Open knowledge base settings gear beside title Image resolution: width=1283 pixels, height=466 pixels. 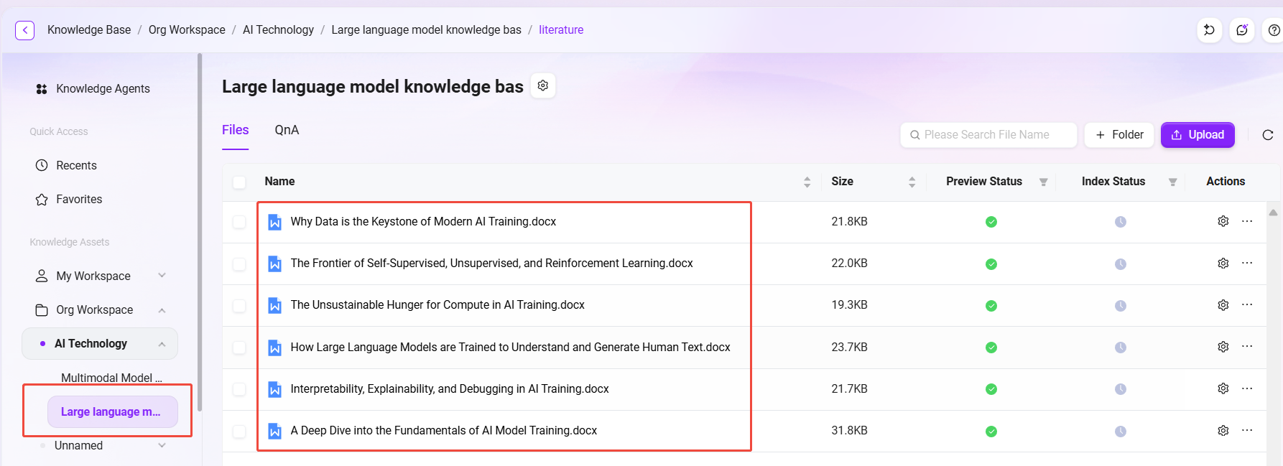[543, 85]
